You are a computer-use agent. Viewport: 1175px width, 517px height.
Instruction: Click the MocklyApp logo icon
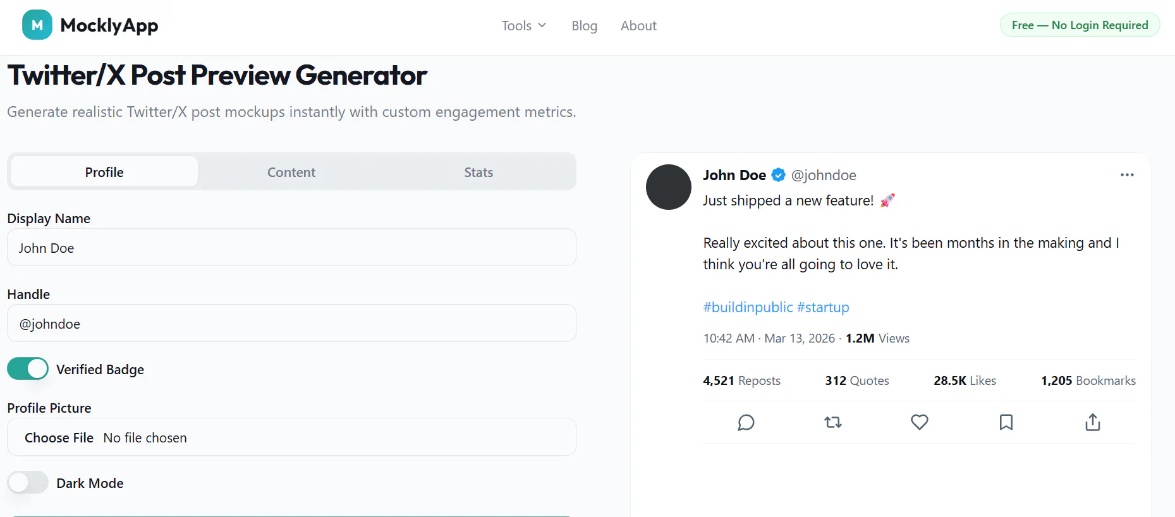click(37, 25)
